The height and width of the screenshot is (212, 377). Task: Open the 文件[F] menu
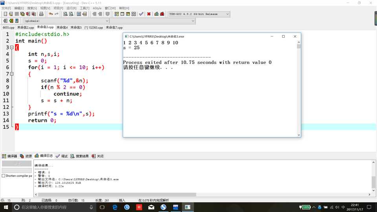[x=6, y=8]
